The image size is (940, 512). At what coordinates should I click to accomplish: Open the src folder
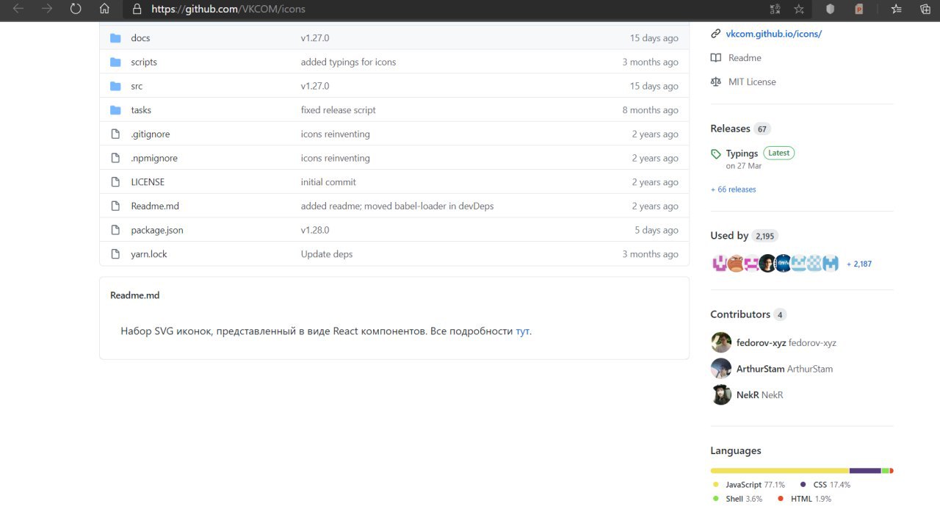tap(137, 86)
